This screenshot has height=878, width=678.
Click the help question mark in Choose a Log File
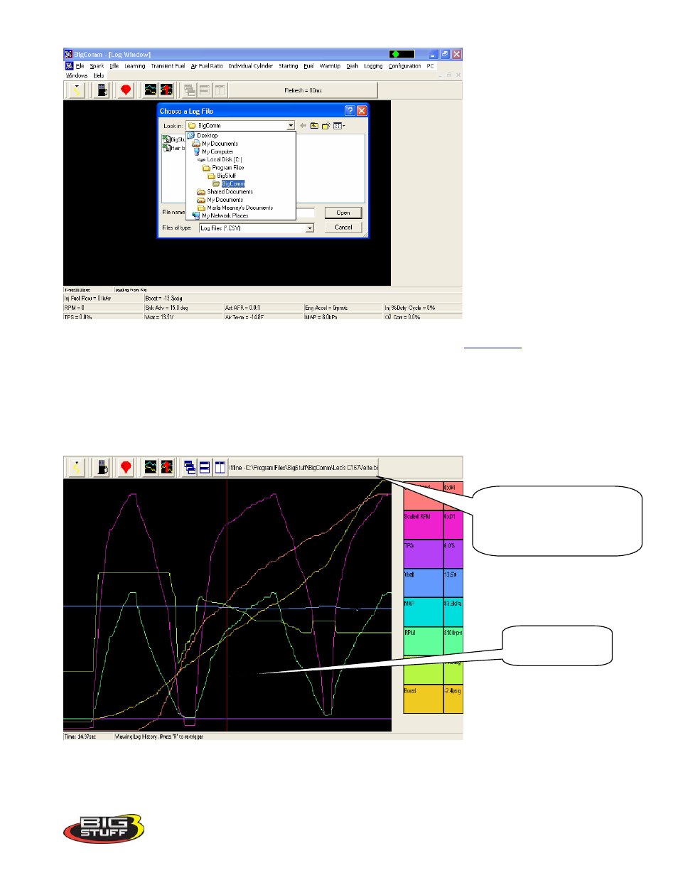[350, 111]
